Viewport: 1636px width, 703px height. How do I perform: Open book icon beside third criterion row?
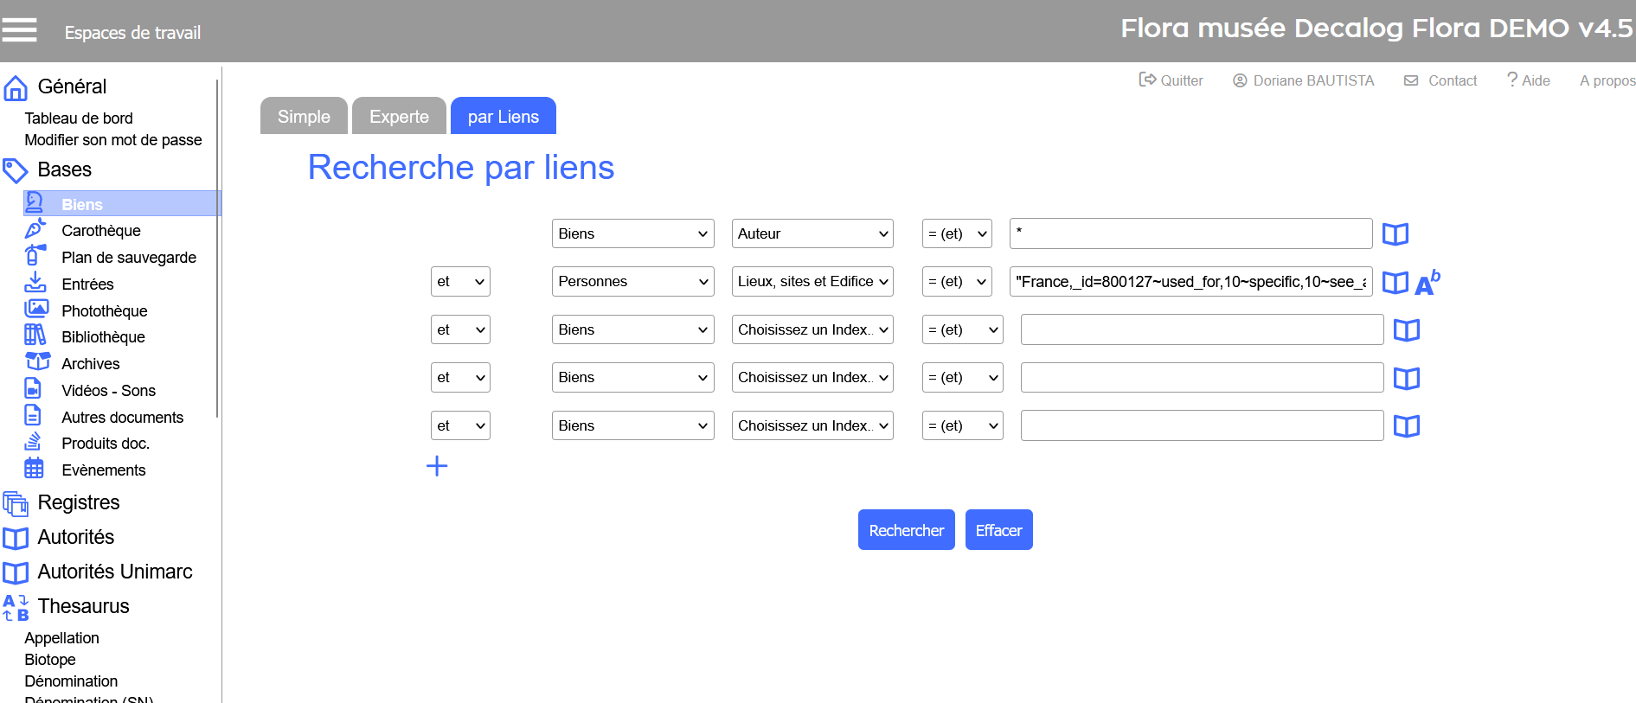[1406, 330]
